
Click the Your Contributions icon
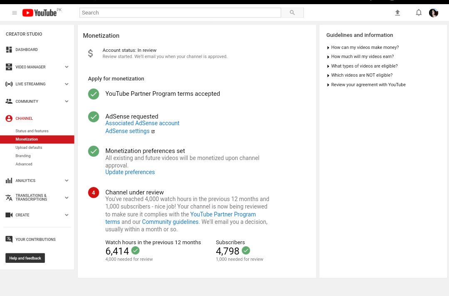(x=9, y=239)
